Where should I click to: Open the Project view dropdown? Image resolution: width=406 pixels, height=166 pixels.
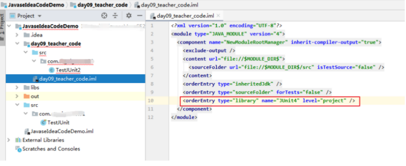(40, 16)
